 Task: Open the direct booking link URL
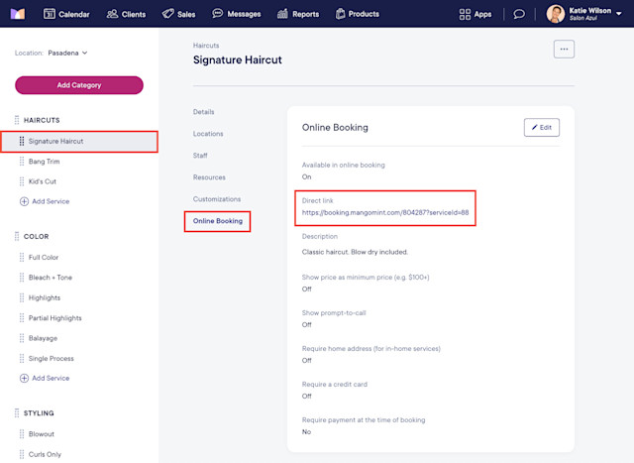click(x=385, y=212)
